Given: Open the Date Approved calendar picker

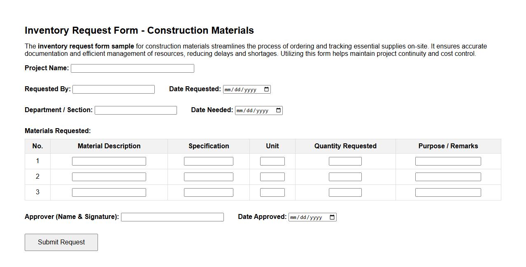Looking at the screenshot, I should click(x=332, y=217).
